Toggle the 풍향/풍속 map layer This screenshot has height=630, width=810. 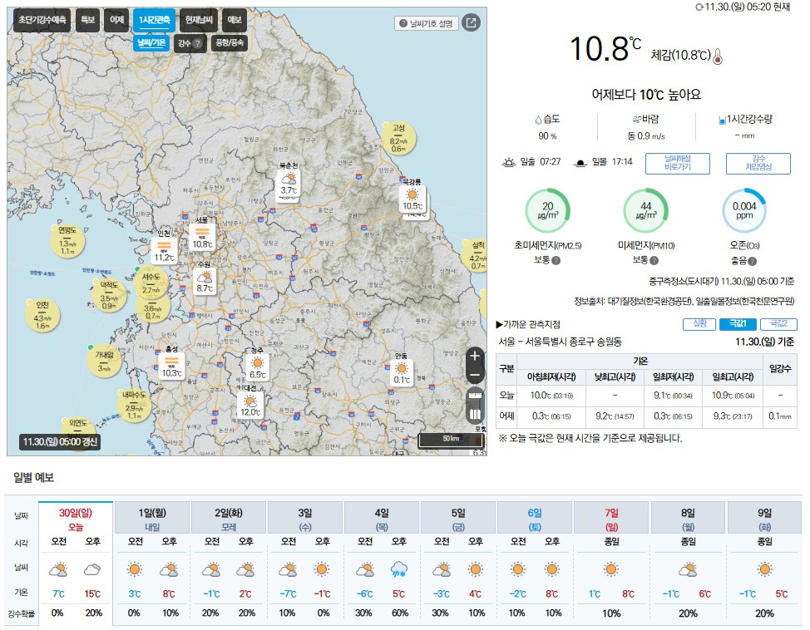click(x=230, y=43)
